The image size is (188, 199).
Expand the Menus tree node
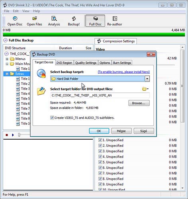(7, 59)
